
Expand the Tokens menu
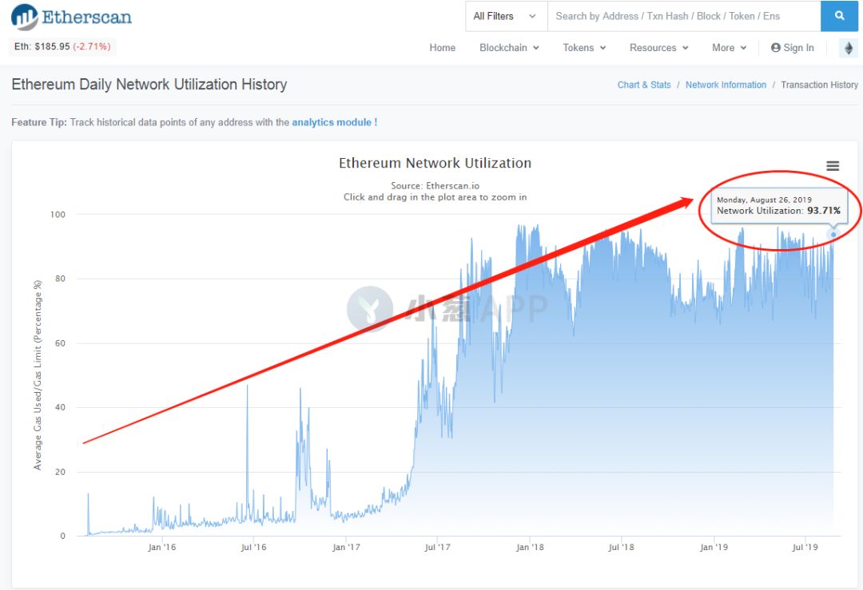pyautogui.click(x=584, y=48)
